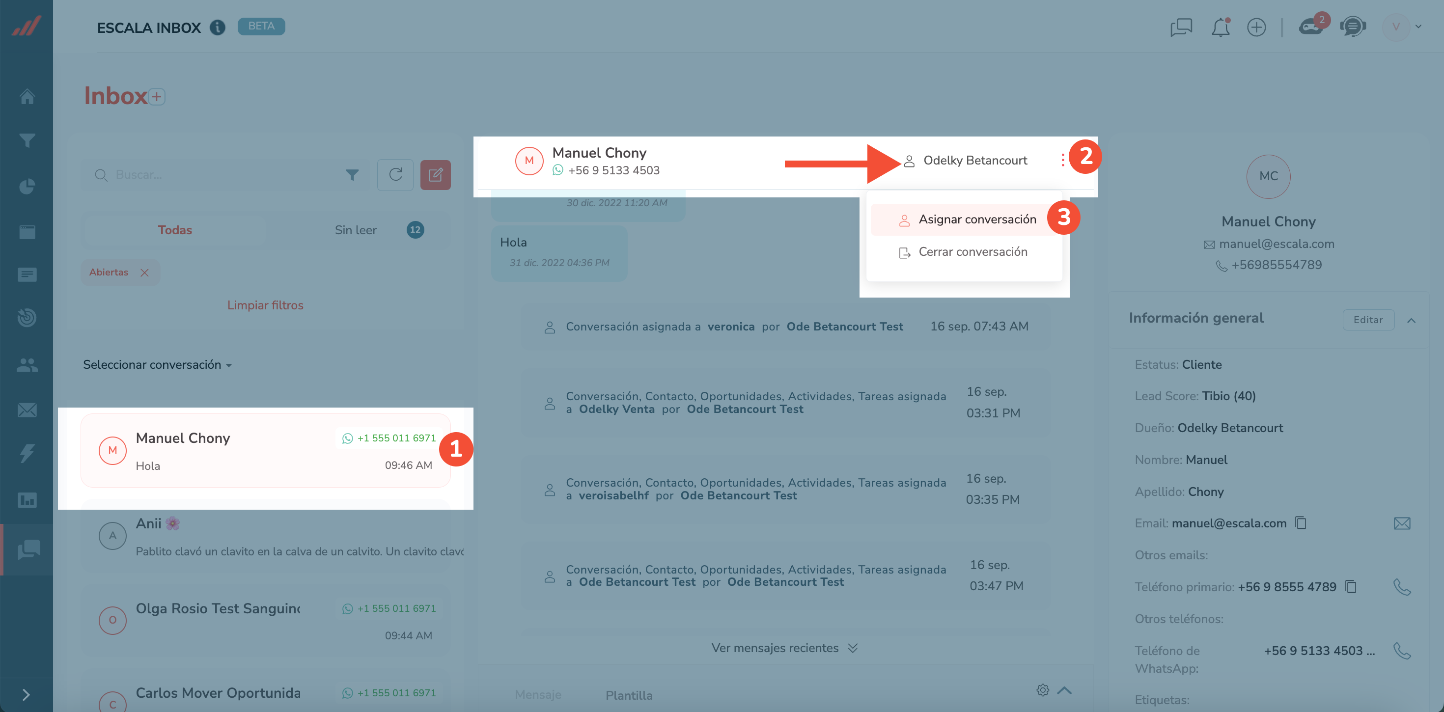Screen dimensions: 1444x712
Task: Open the three-dot conversation menu
Action: pos(1062,161)
